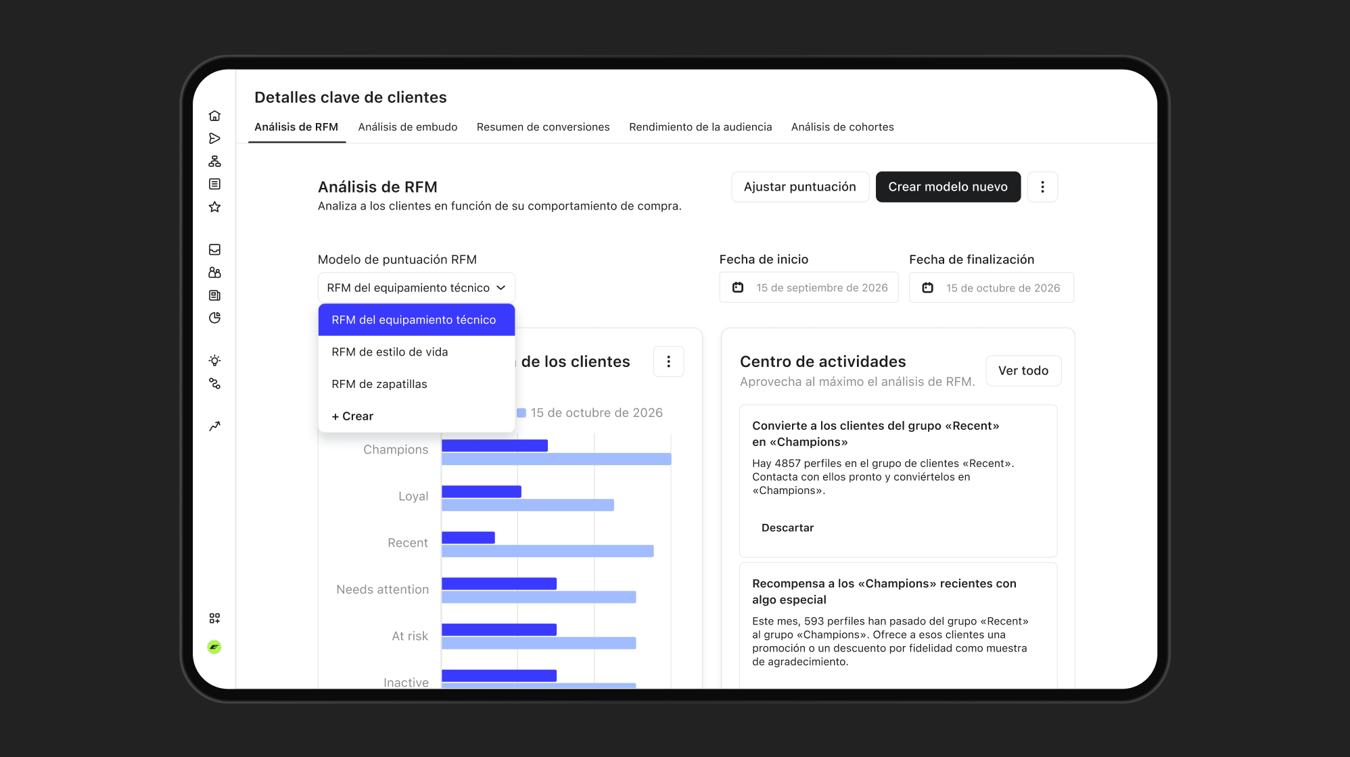Open the trending arrow icon in sidebar

click(214, 426)
